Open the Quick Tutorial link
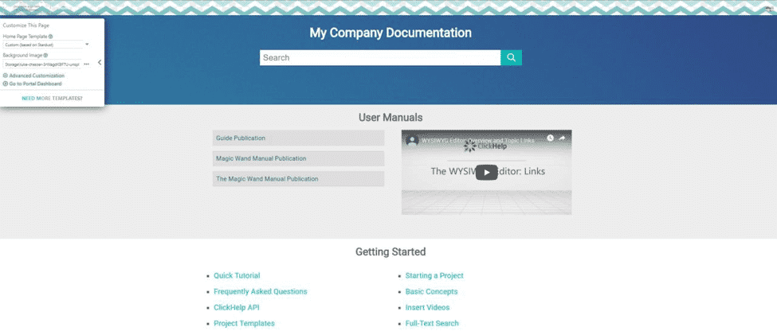Viewport: 777px width, 335px height. coord(237,275)
